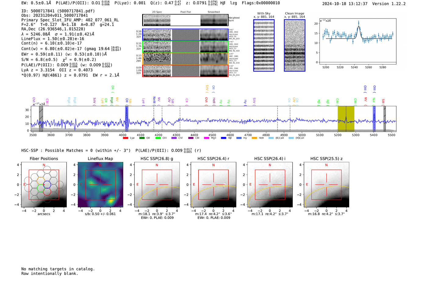Click the lime OIII legend swatch
427x290 pixels.
point(158,138)
